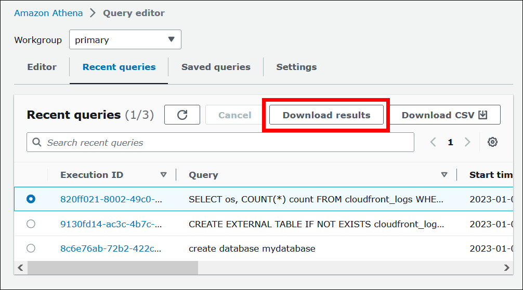523x290 pixels.
Task: Select the 9130fd14 query radio button
Action: pos(31,224)
